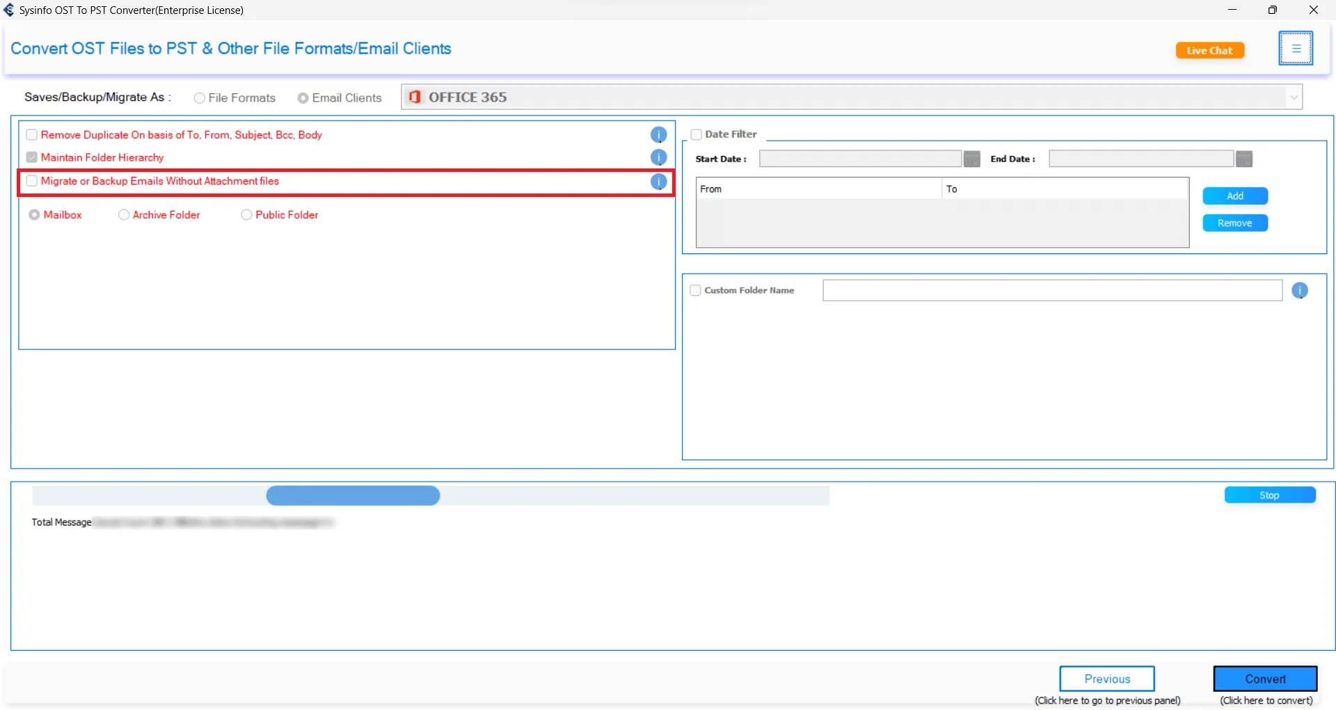Click info icon for emails without attachments
This screenshot has height=710, width=1336.
[658, 182]
